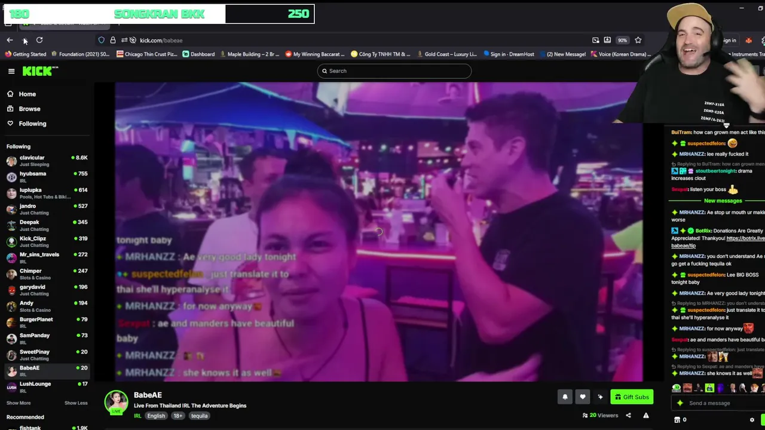This screenshot has width=765, height=430.
Task: Open the hyubsama channel in Following list
Action: point(47,177)
